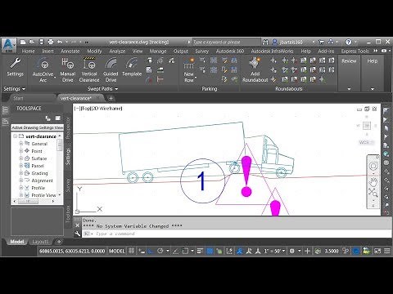This screenshot has width=393, height=294.
Task: Toggle Object Snap in status bar
Action: tap(185, 251)
